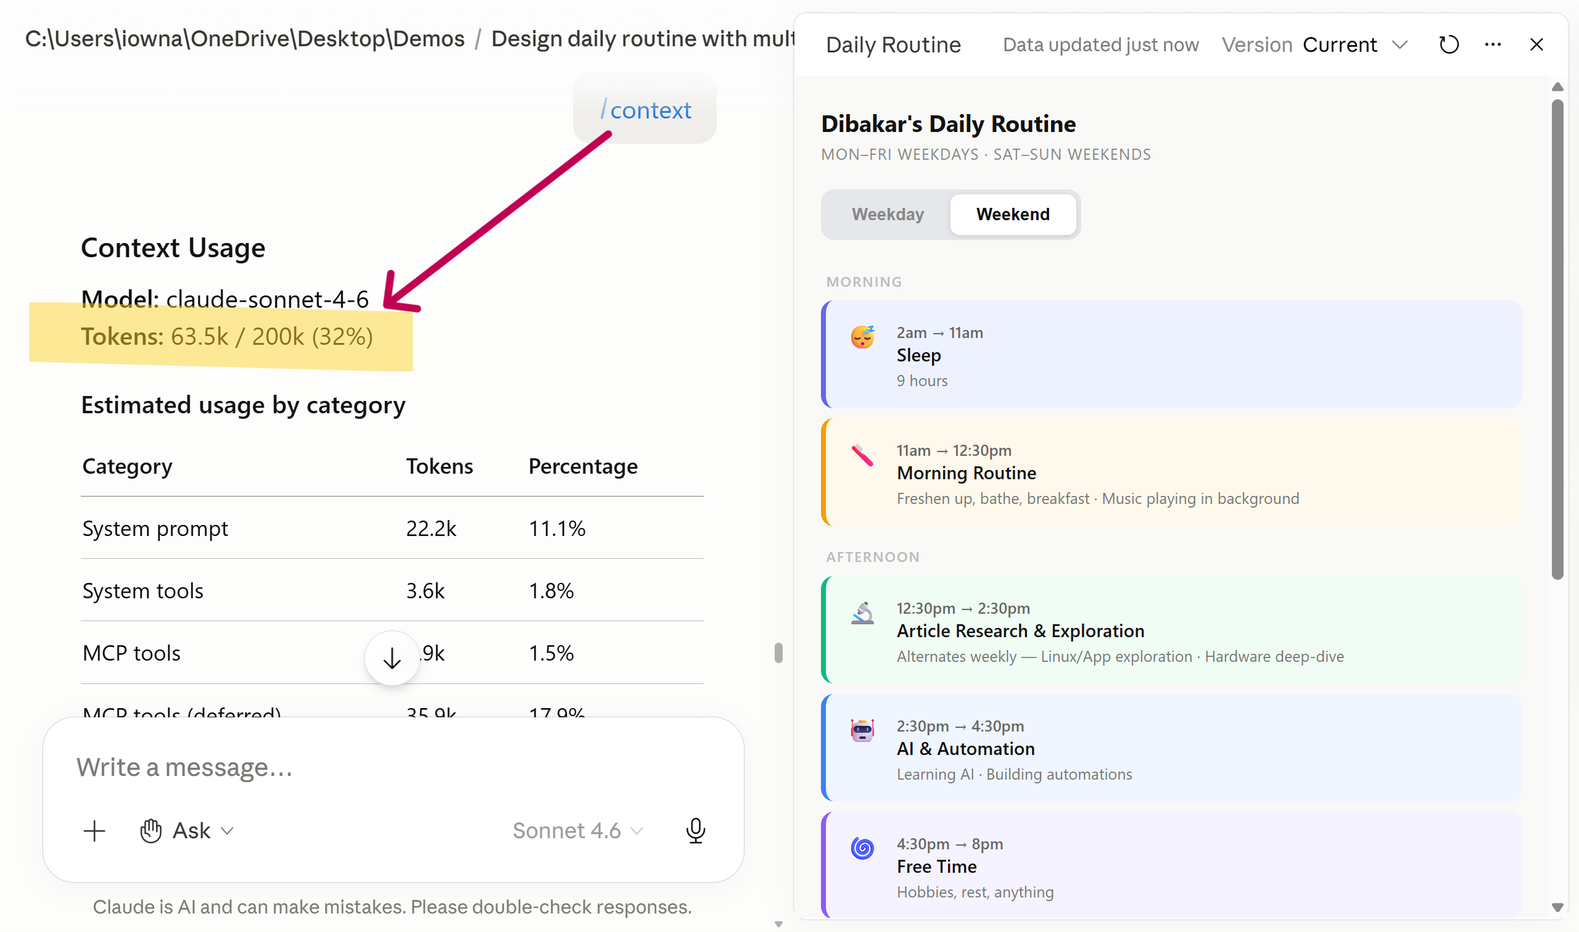The image size is (1579, 932).
Task: Click the Design daily routine conversation title
Action: click(x=642, y=39)
